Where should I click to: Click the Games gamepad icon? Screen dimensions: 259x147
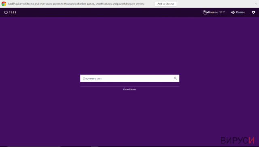tap(233, 12)
